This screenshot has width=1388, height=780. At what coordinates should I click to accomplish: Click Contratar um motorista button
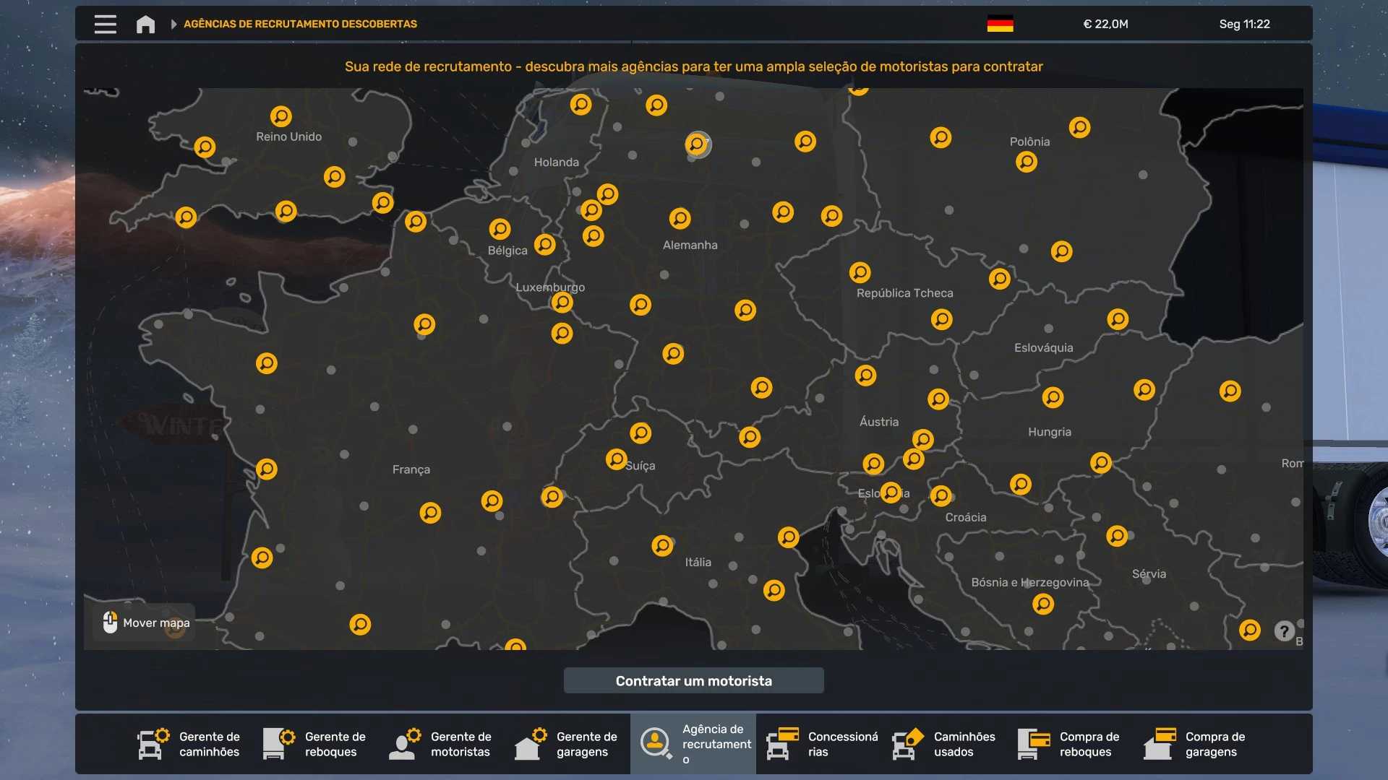[693, 680]
